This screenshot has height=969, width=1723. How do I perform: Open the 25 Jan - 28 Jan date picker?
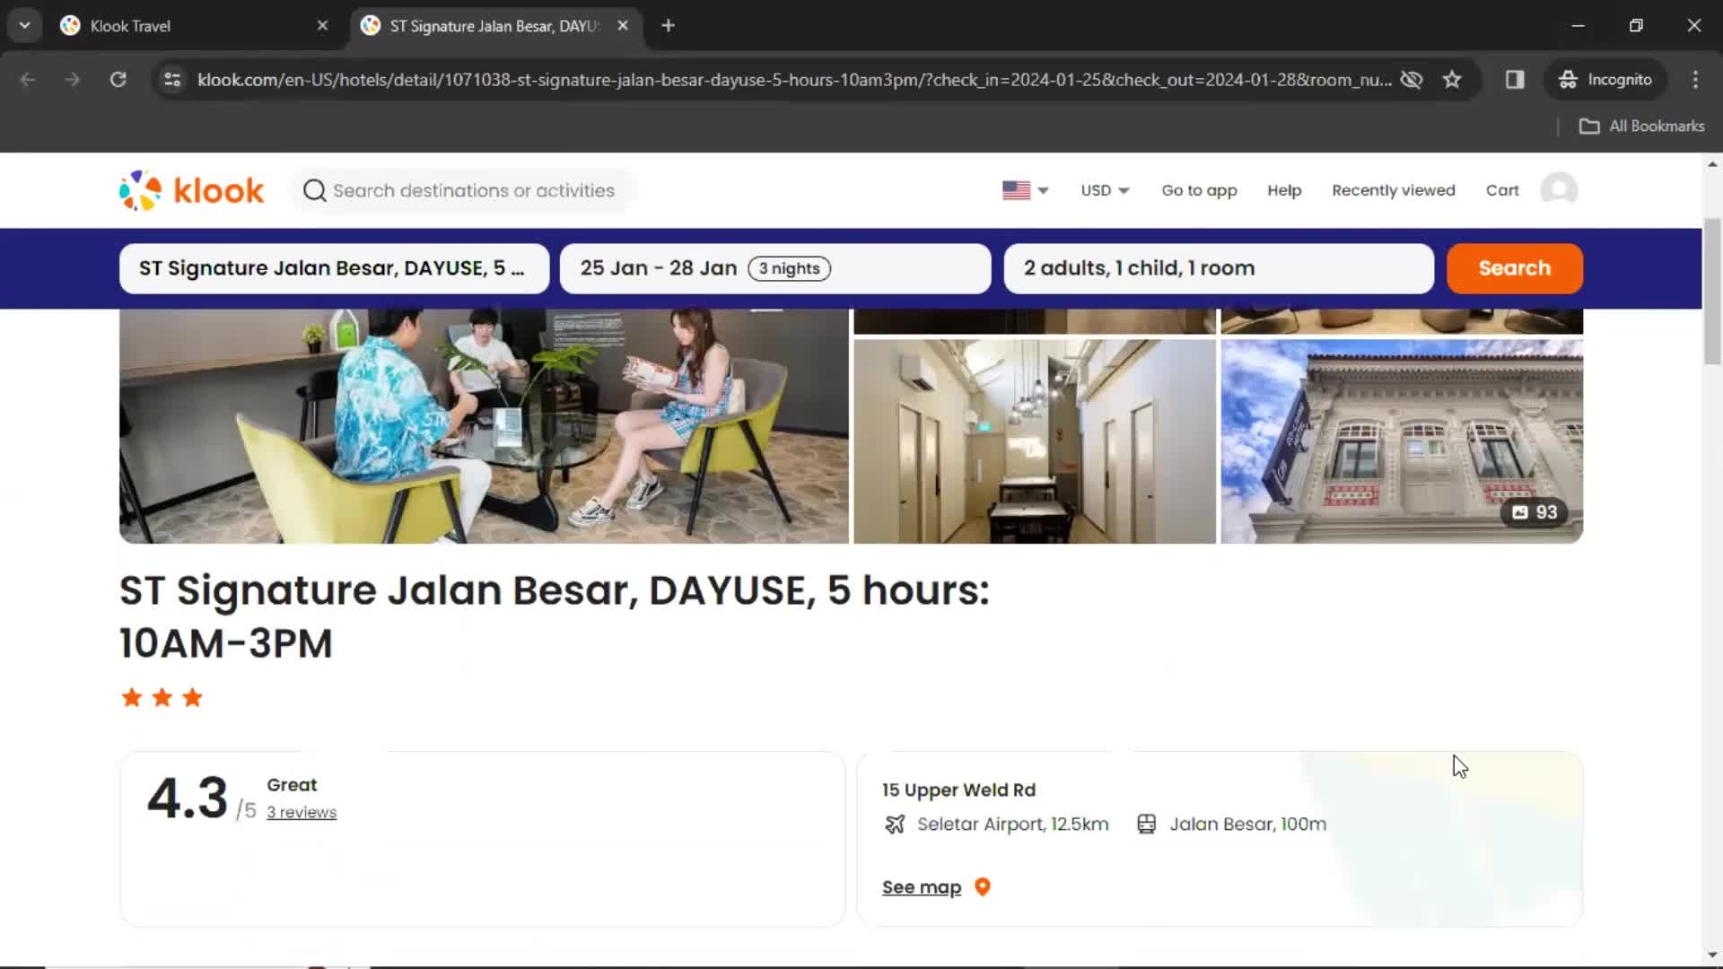click(775, 268)
